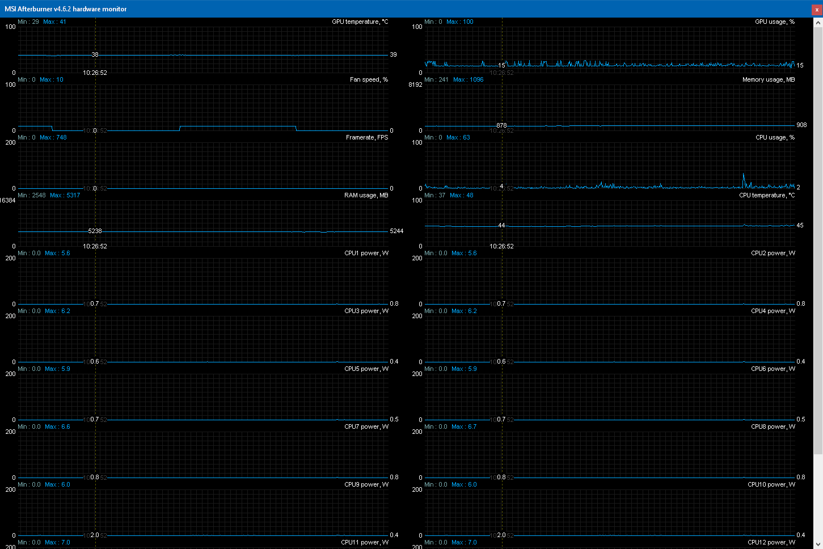Select the 'Fan speed, %' graph label
The image size is (823, 549).
coord(369,80)
